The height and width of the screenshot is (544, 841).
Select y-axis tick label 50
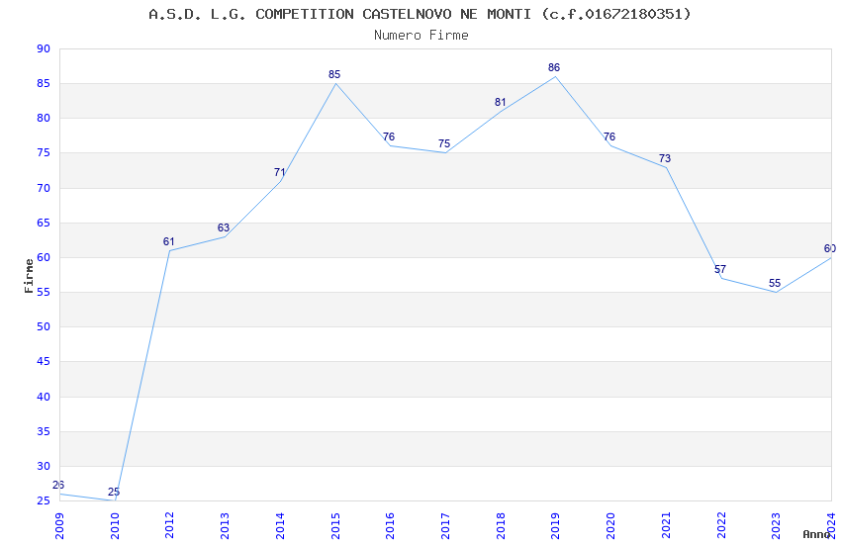pyautogui.click(x=44, y=327)
